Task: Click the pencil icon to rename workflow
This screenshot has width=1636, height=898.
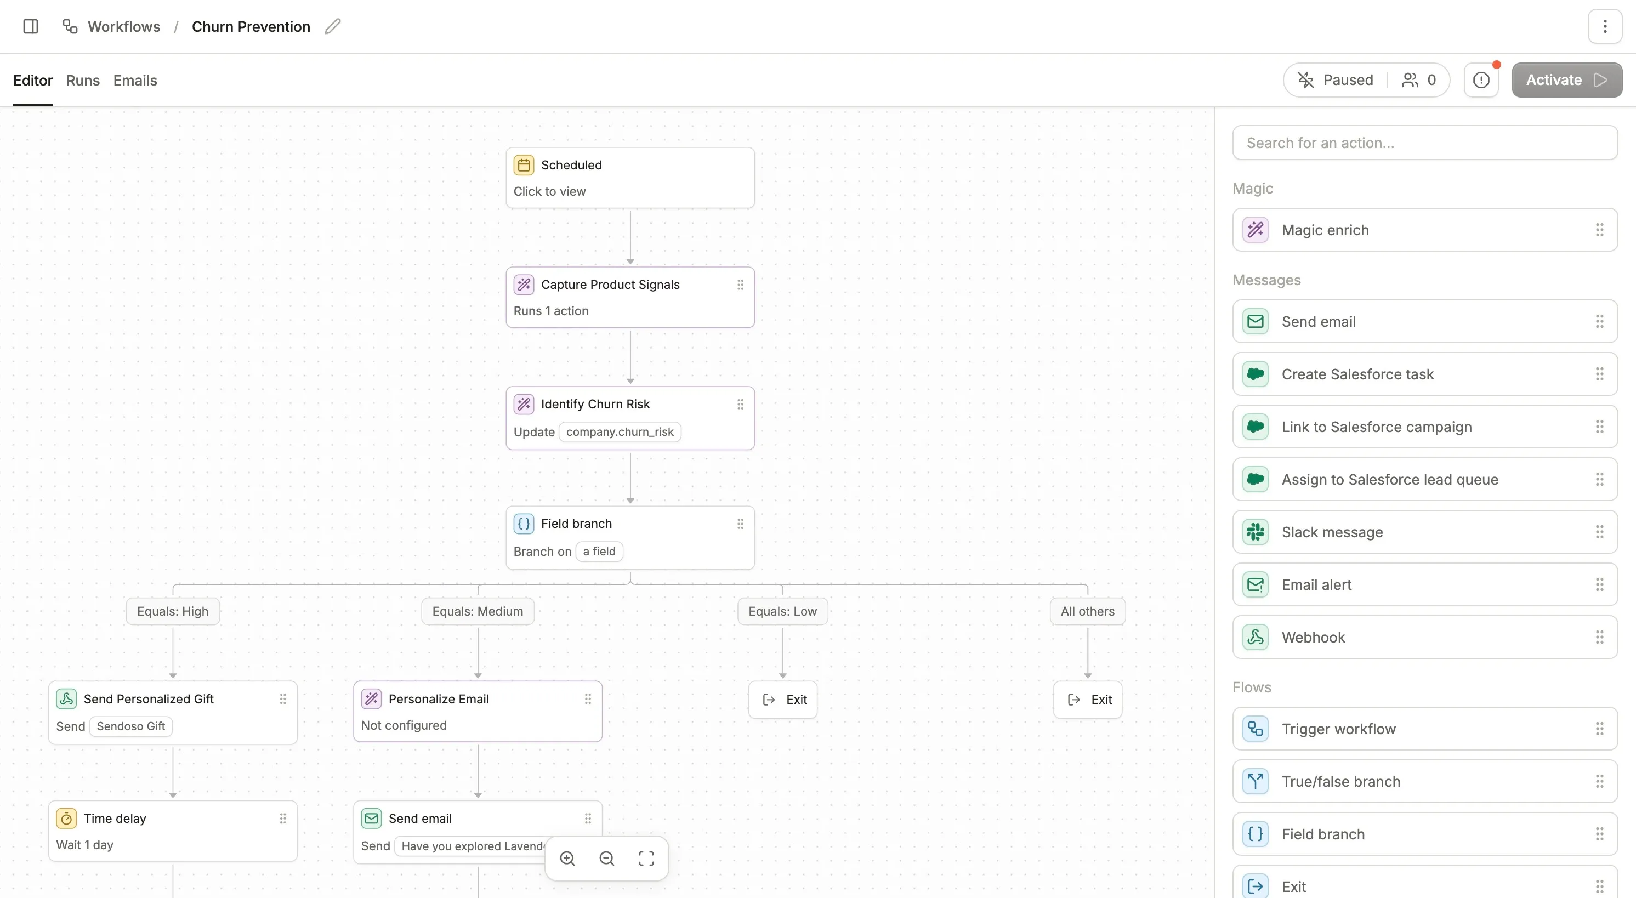Action: pyautogui.click(x=332, y=26)
